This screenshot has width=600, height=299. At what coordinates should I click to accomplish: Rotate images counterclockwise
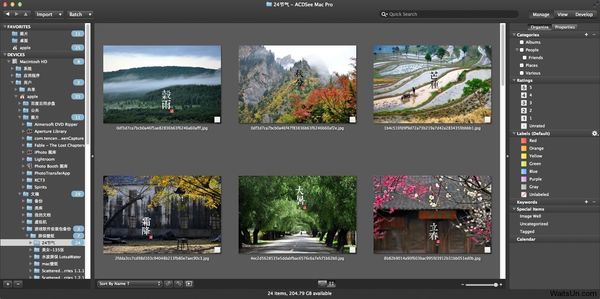[168, 284]
